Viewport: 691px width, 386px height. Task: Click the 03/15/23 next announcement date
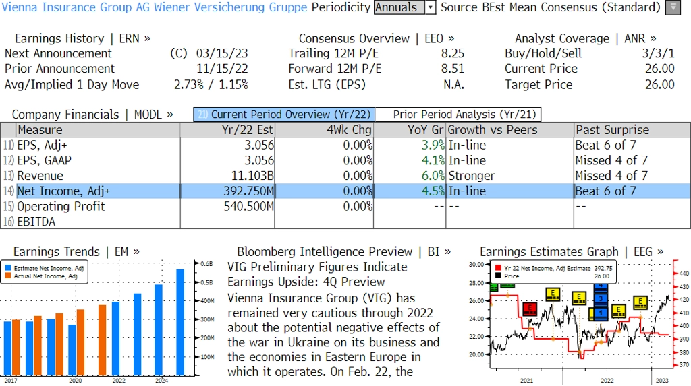[x=222, y=53]
